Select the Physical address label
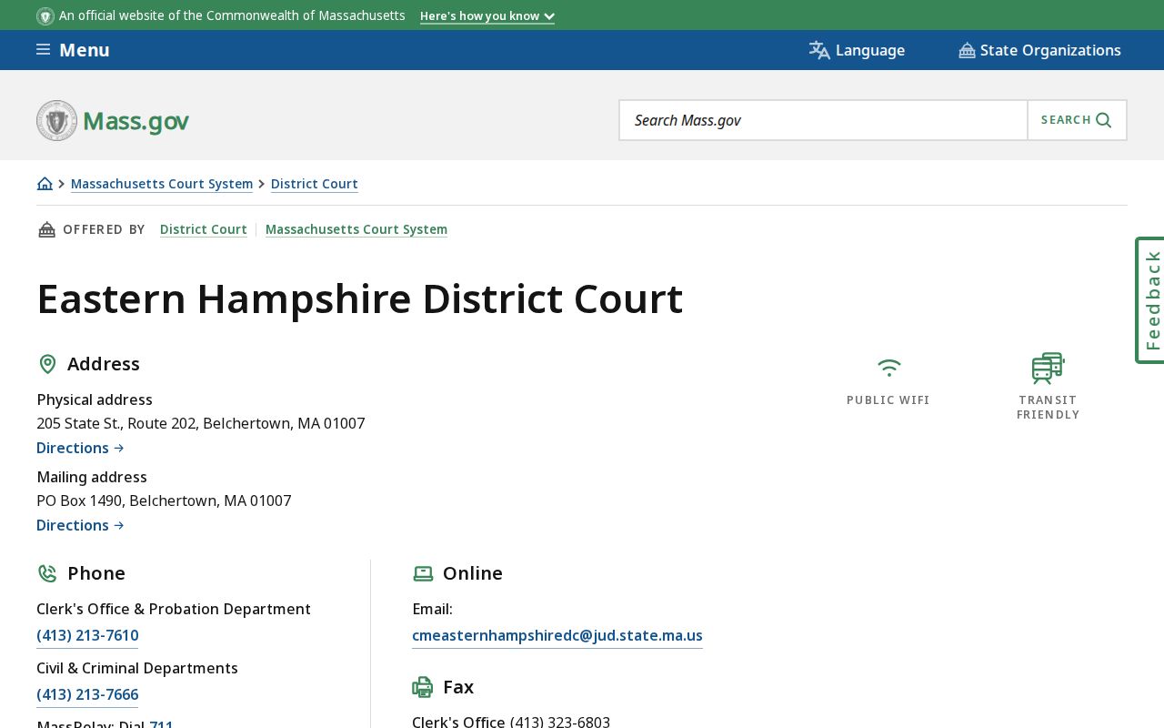Screen dimensions: 1164x728 pyautogui.click(x=95, y=400)
